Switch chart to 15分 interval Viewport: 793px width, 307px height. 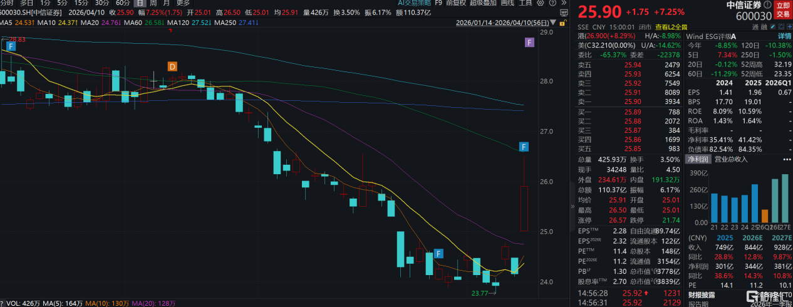81,3
